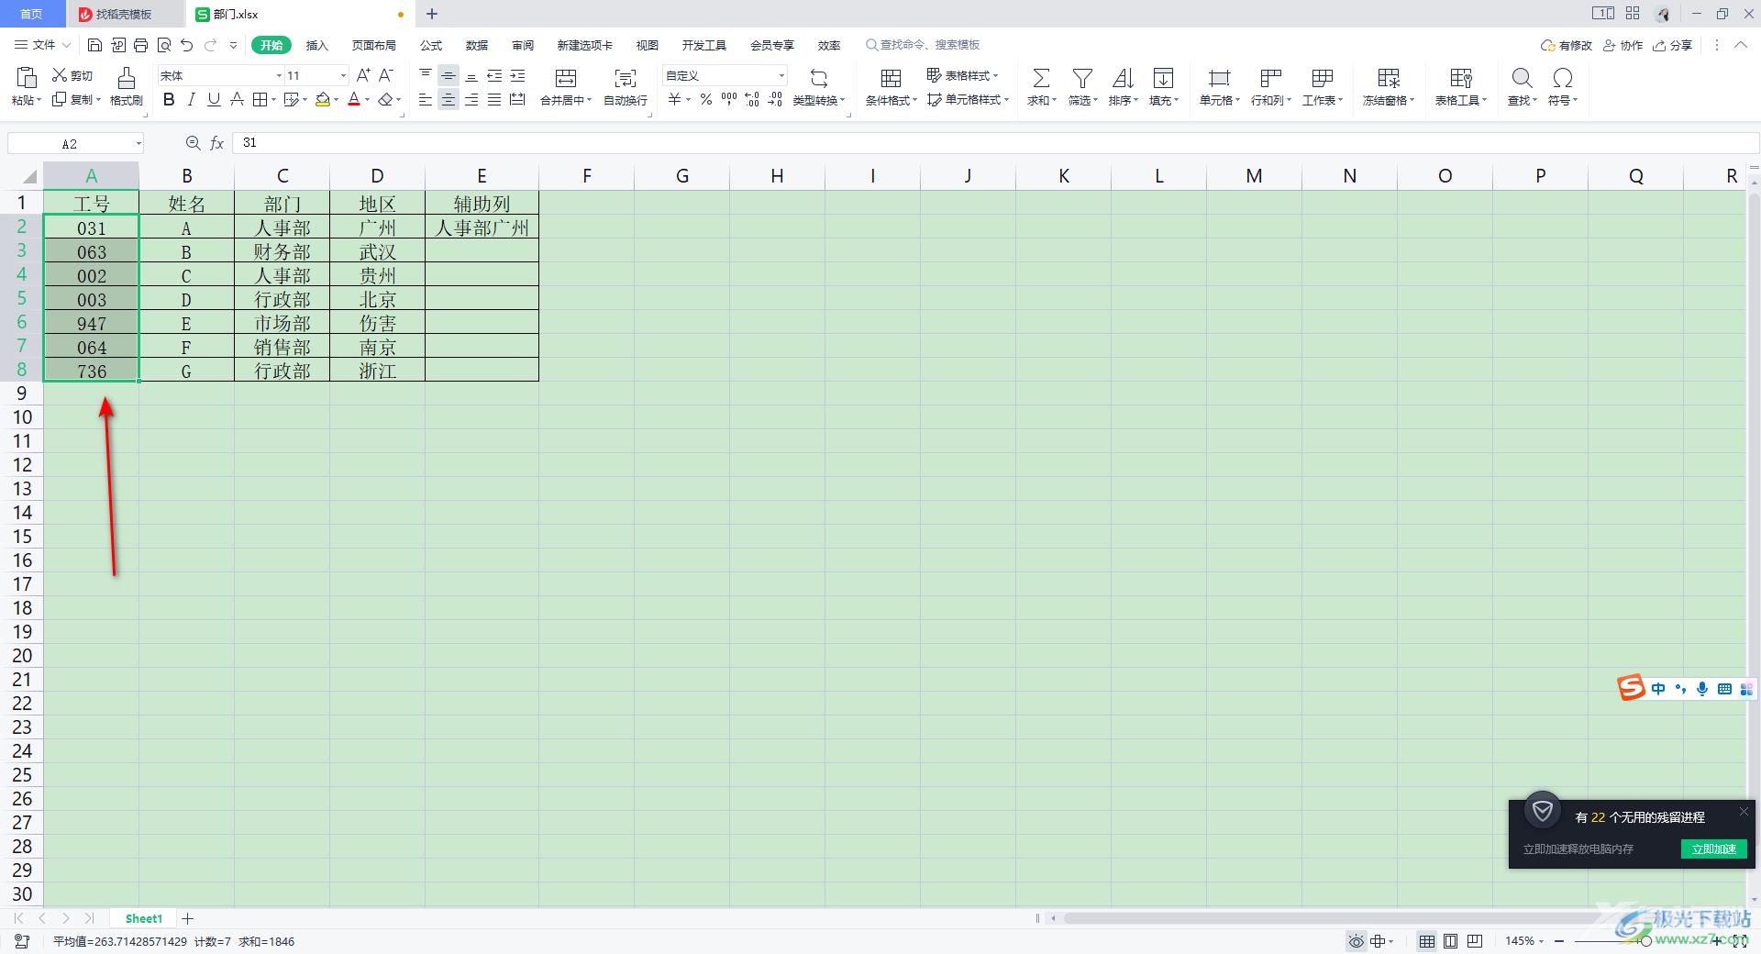Toggle Bold formatting
Screen dimensions: 1761x954
[x=169, y=99]
